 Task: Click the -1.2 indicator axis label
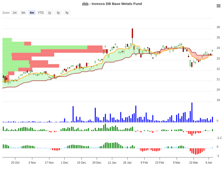coord(219,138)
